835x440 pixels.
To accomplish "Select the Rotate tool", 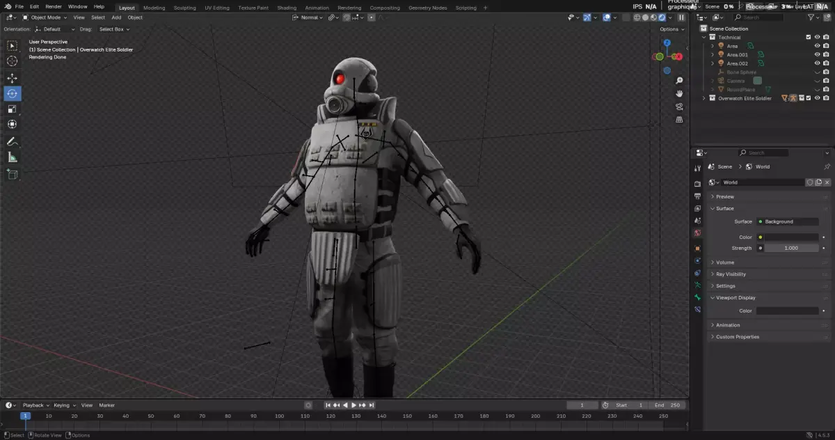I will pyautogui.click(x=13, y=93).
